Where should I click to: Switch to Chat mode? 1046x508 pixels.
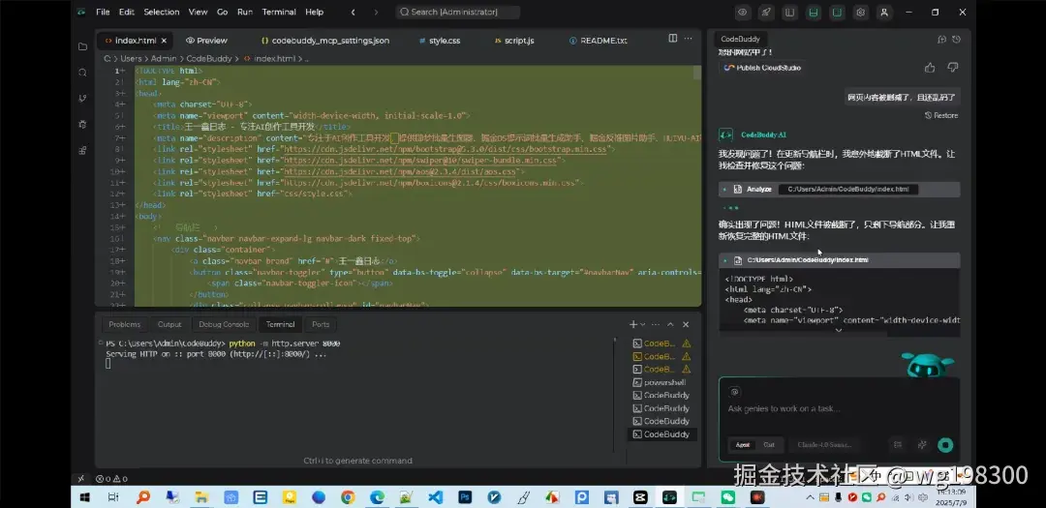click(769, 445)
